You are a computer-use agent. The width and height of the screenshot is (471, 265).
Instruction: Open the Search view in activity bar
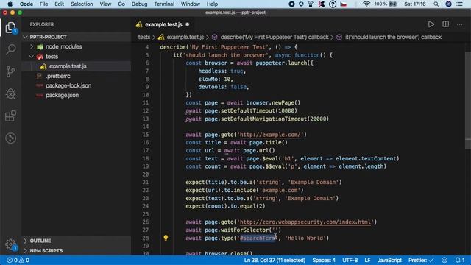(10, 49)
